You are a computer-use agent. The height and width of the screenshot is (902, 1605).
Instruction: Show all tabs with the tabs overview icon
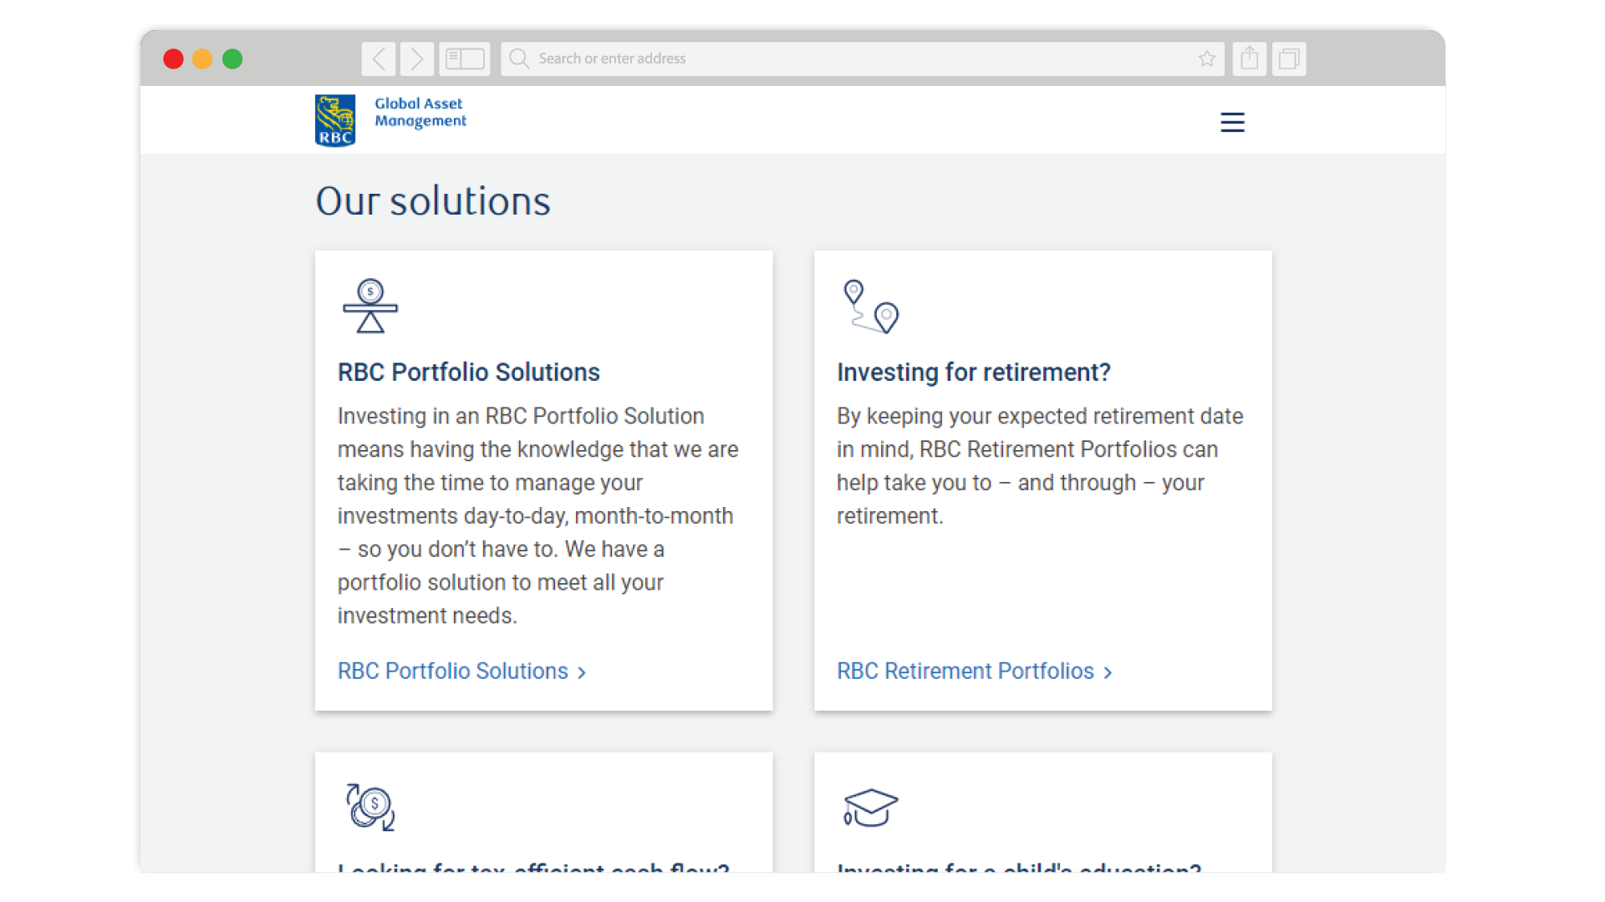[1289, 58]
